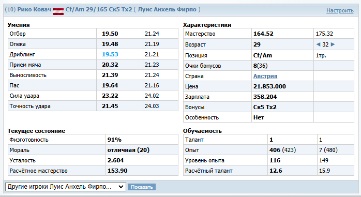Select the Цена value 21.853.000
This screenshot has width=361, height=197.
(x=269, y=86)
